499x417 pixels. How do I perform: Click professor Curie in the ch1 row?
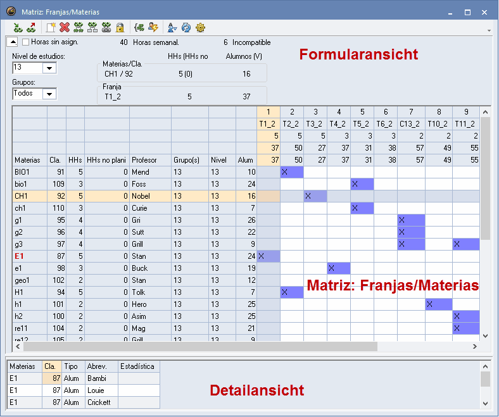(x=150, y=208)
